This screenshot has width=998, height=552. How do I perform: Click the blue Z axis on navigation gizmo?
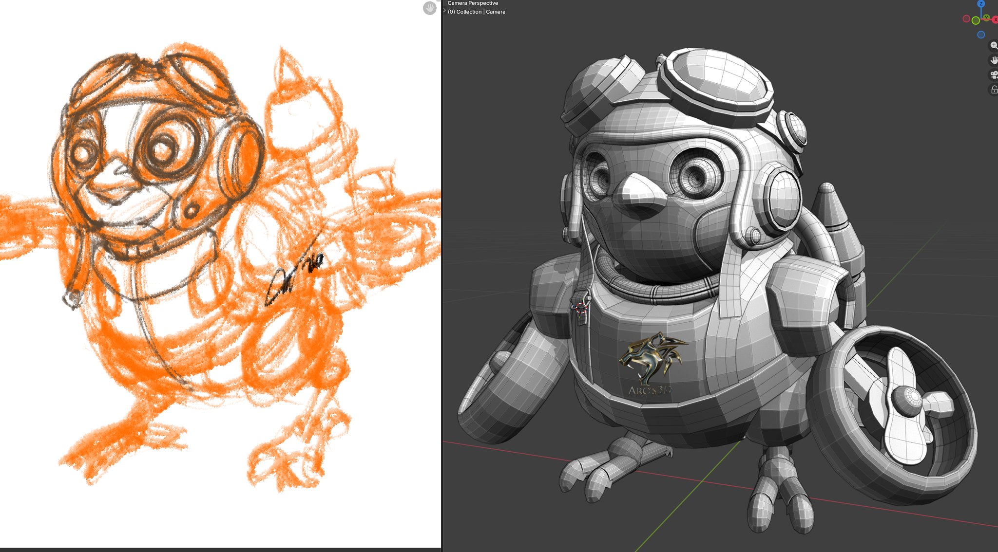[981, 4]
